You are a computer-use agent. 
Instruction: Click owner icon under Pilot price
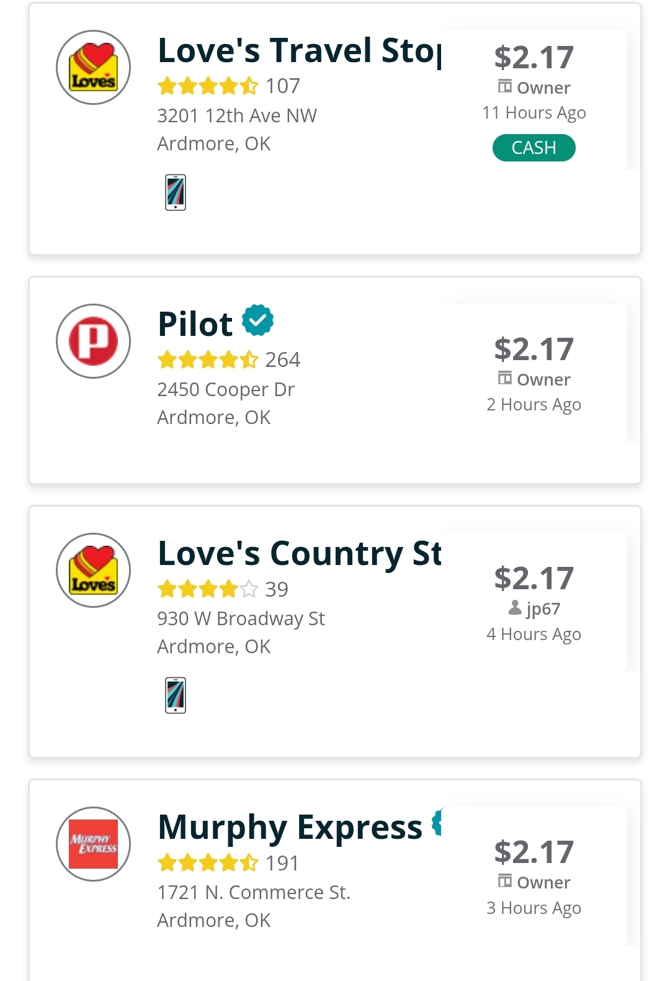(505, 377)
